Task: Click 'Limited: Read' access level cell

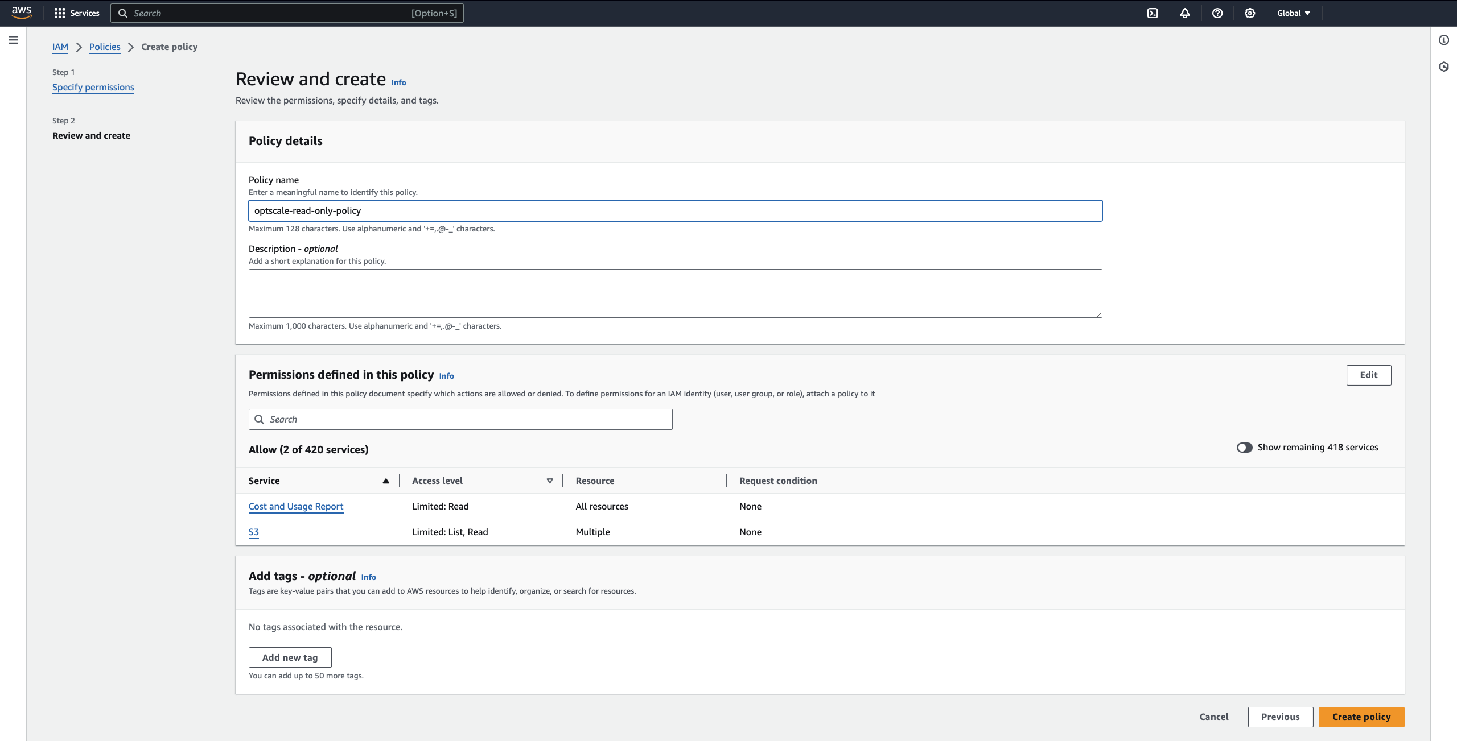Action: (x=440, y=506)
